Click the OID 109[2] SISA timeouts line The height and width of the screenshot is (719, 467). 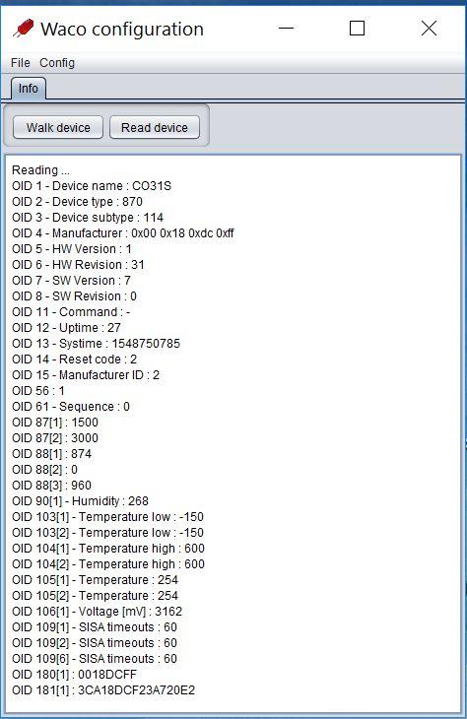click(x=95, y=643)
